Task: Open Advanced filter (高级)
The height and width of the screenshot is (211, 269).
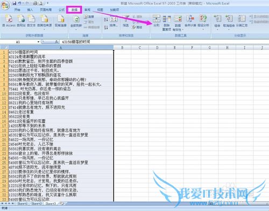Action: pos(137,27)
